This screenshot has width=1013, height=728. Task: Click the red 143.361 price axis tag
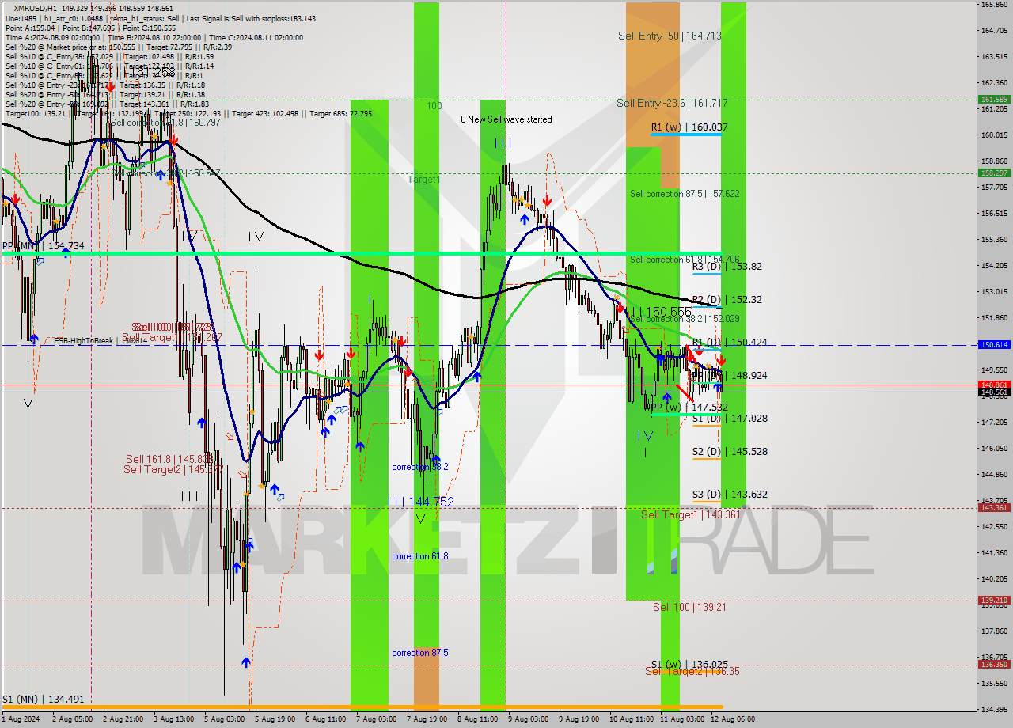tap(994, 507)
